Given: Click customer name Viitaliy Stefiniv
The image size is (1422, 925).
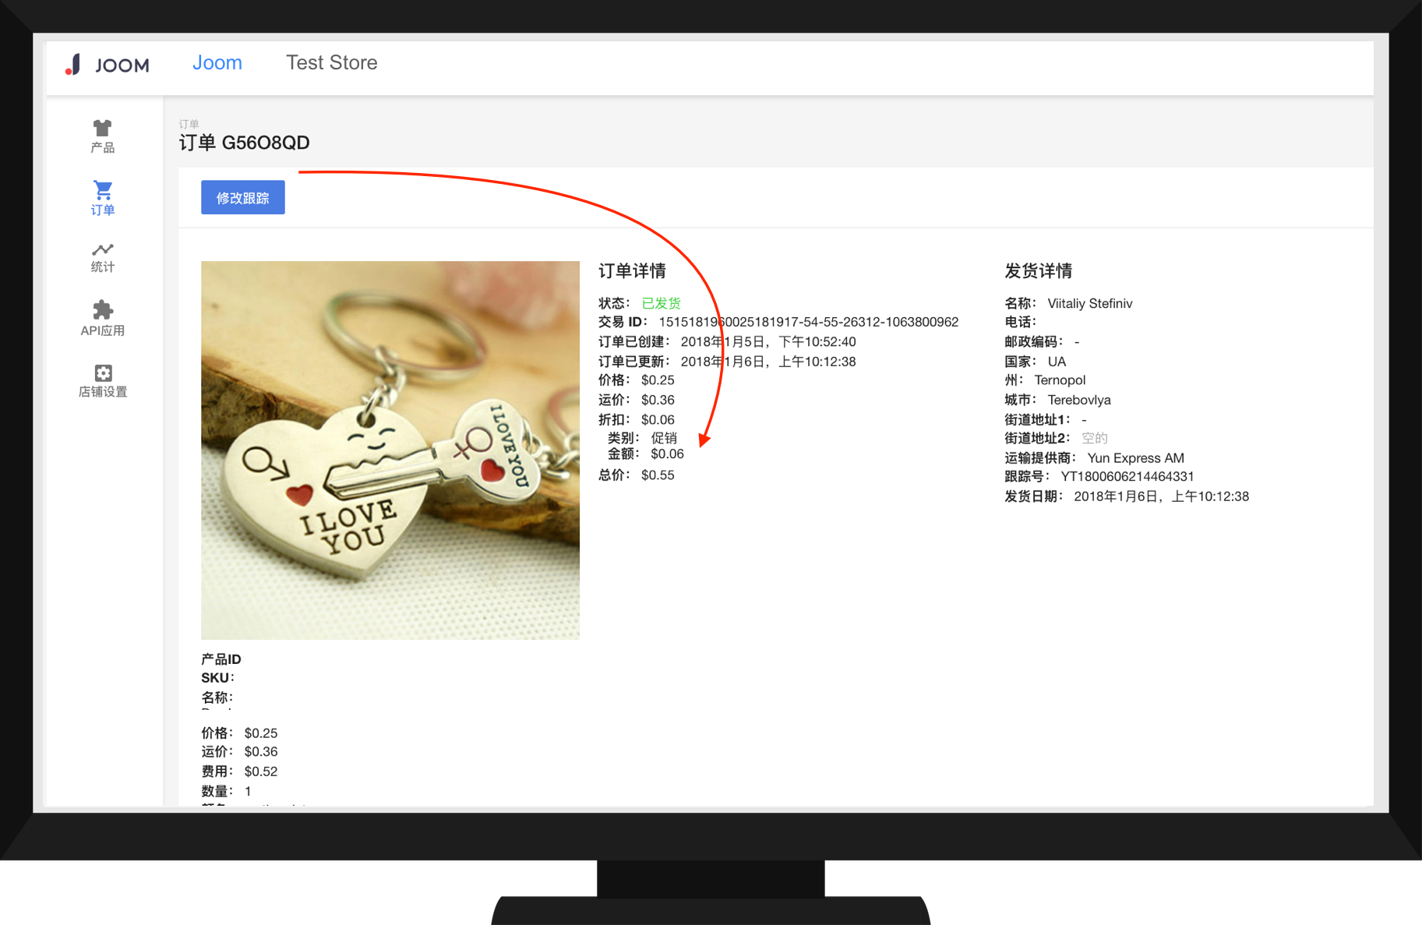Looking at the screenshot, I should click(x=1090, y=303).
